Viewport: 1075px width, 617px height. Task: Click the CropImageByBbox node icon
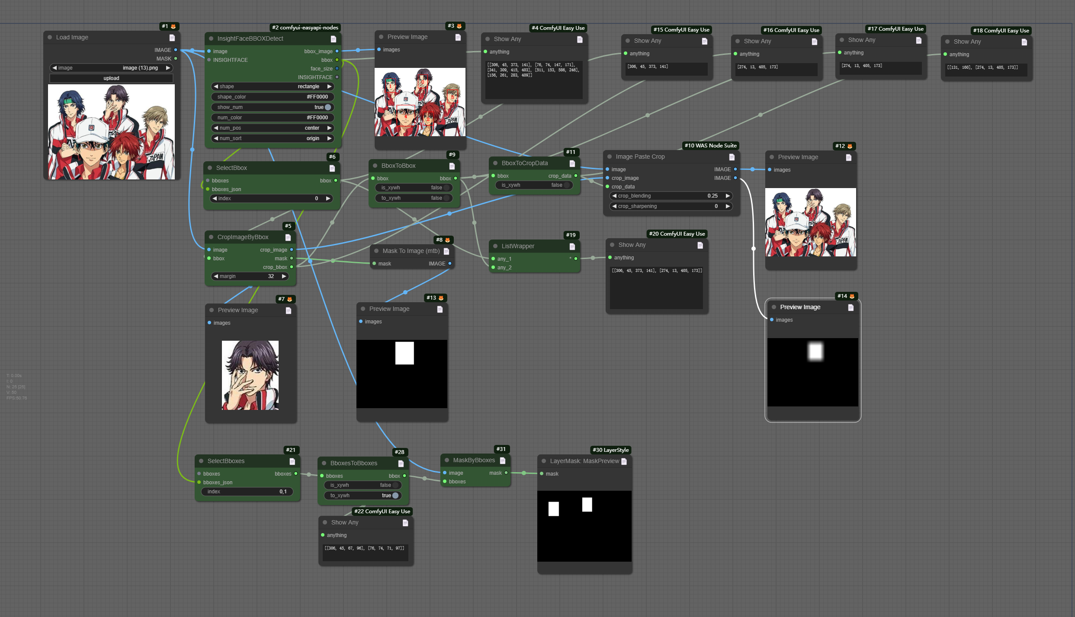coord(287,237)
